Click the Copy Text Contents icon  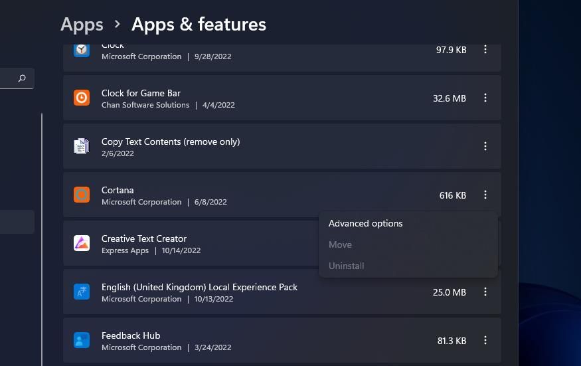(x=82, y=146)
